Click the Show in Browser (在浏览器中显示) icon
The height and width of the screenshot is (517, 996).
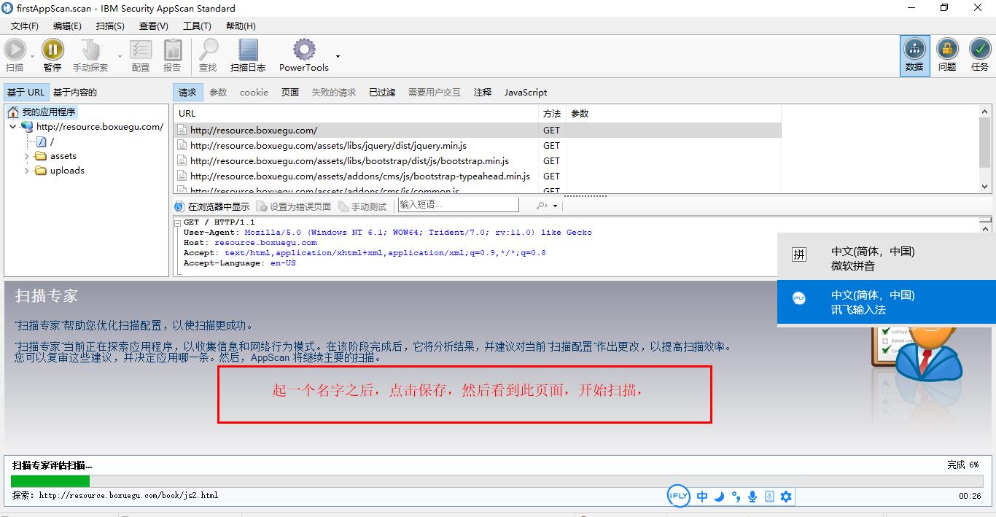179,206
